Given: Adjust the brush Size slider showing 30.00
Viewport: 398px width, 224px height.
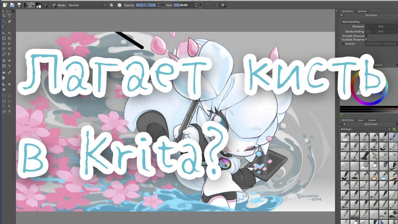Looking at the screenshot, I should (183, 5).
